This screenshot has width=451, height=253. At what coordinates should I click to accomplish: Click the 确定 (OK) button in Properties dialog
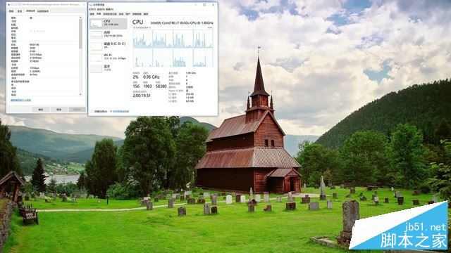pos(41,110)
